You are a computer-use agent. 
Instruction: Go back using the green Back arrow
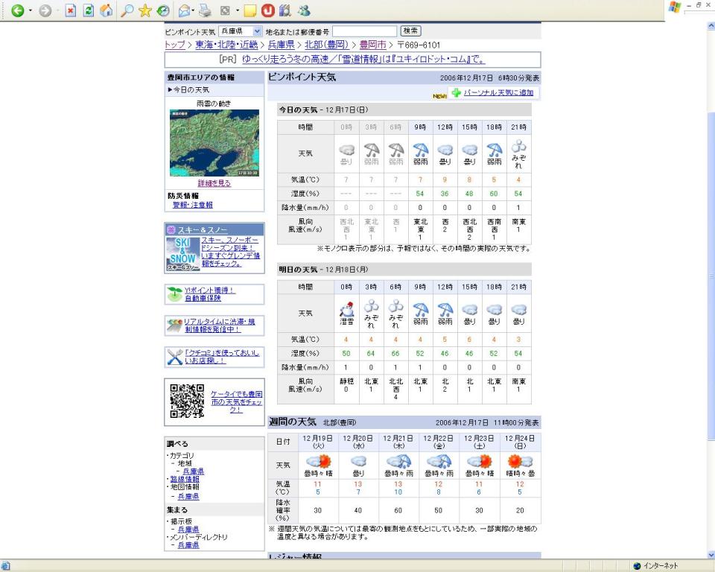tap(17, 10)
